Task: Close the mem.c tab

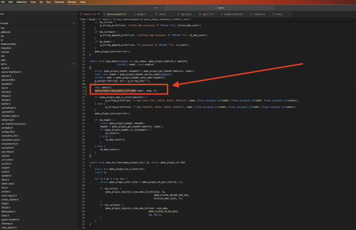Action: (99, 14)
